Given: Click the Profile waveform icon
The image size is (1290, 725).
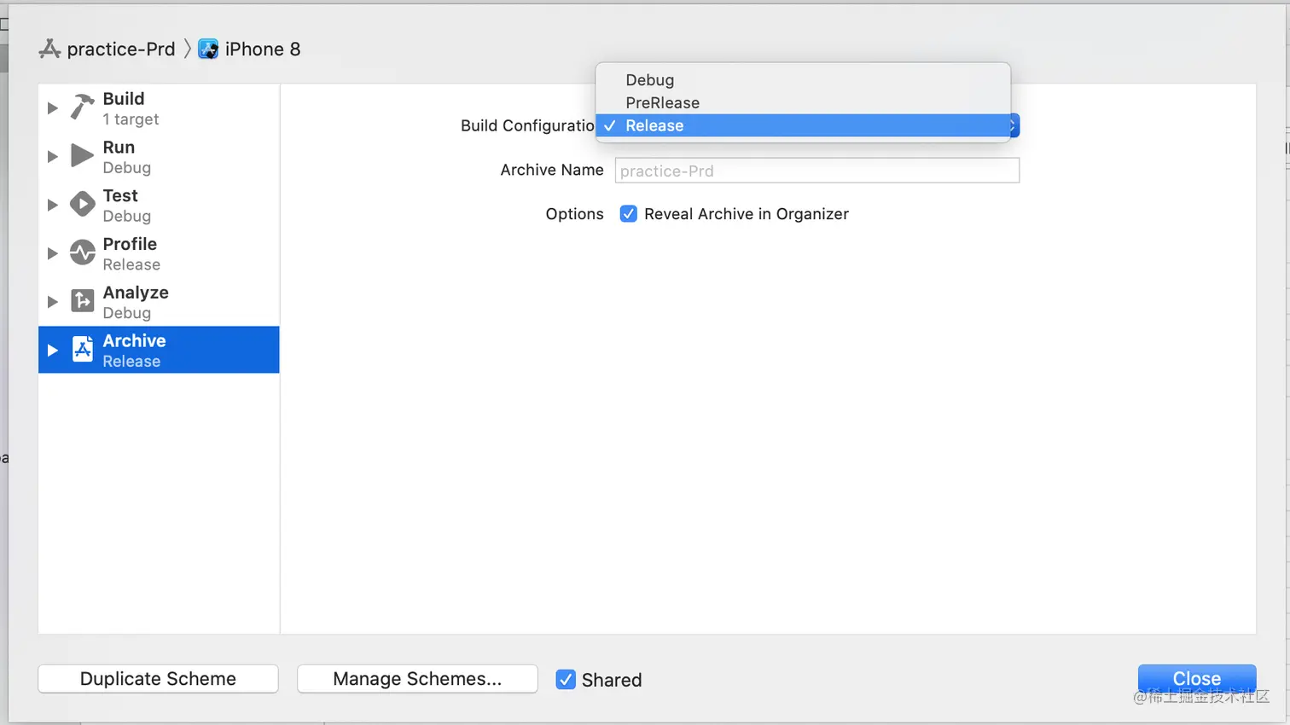Looking at the screenshot, I should tap(82, 253).
